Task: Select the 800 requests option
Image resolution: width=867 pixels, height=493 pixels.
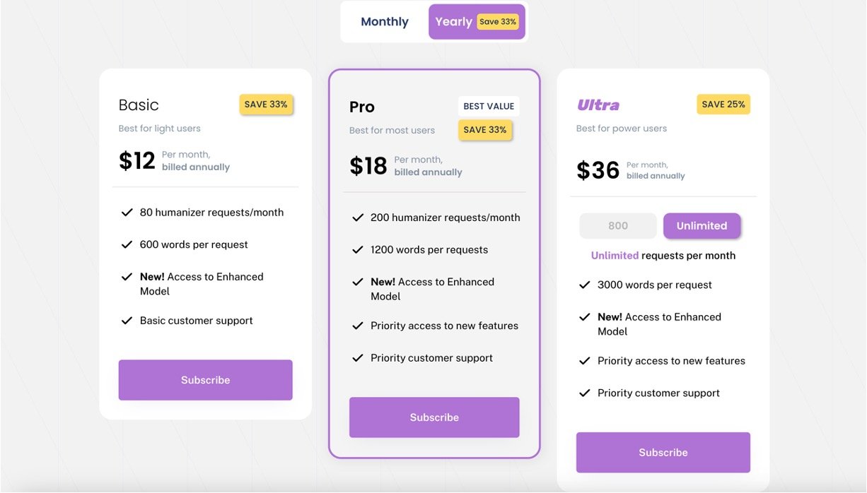Action: pos(618,226)
